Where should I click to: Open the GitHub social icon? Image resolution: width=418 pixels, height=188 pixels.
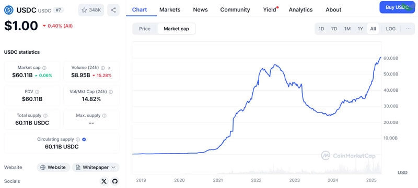pyautogui.click(x=115, y=181)
